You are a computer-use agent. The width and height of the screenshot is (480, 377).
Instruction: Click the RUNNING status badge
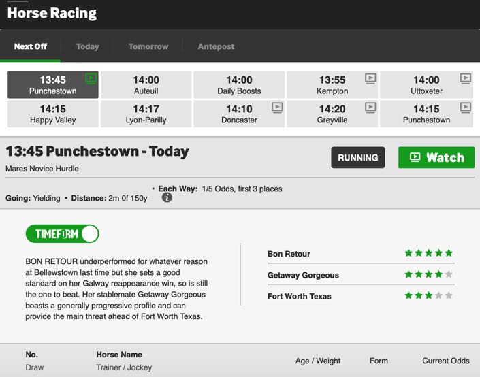[358, 157]
